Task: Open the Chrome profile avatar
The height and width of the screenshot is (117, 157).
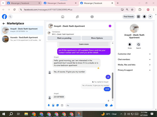Action: click(148, 10)
